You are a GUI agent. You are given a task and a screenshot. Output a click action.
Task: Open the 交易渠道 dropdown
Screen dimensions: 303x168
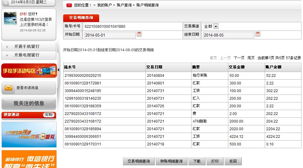[x=216, y=27]
